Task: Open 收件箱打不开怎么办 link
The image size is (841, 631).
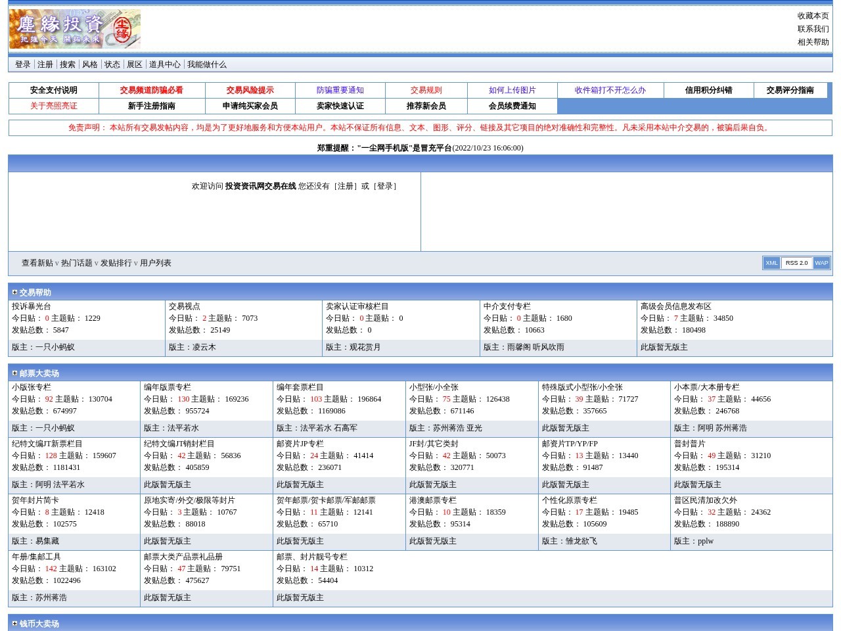Action: [610, 90]
